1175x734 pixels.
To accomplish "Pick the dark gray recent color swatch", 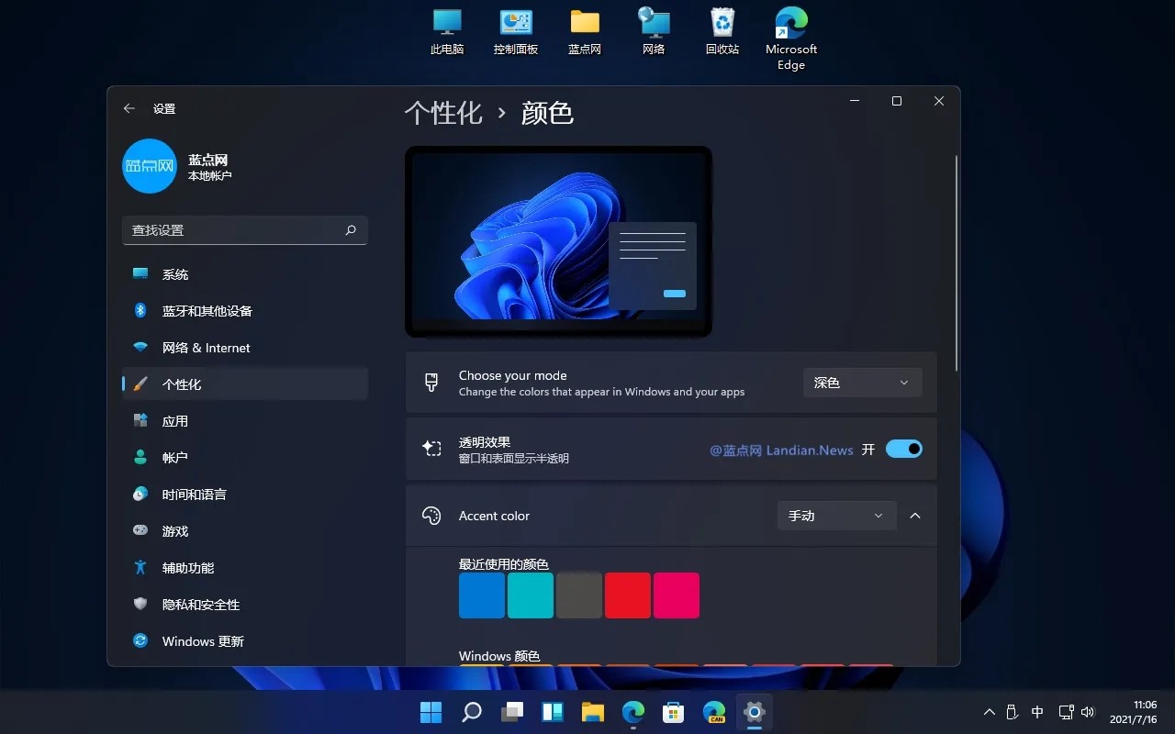I will point(579,595).
